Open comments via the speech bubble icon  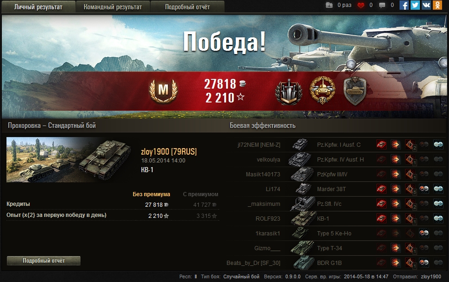coord(382,5)
